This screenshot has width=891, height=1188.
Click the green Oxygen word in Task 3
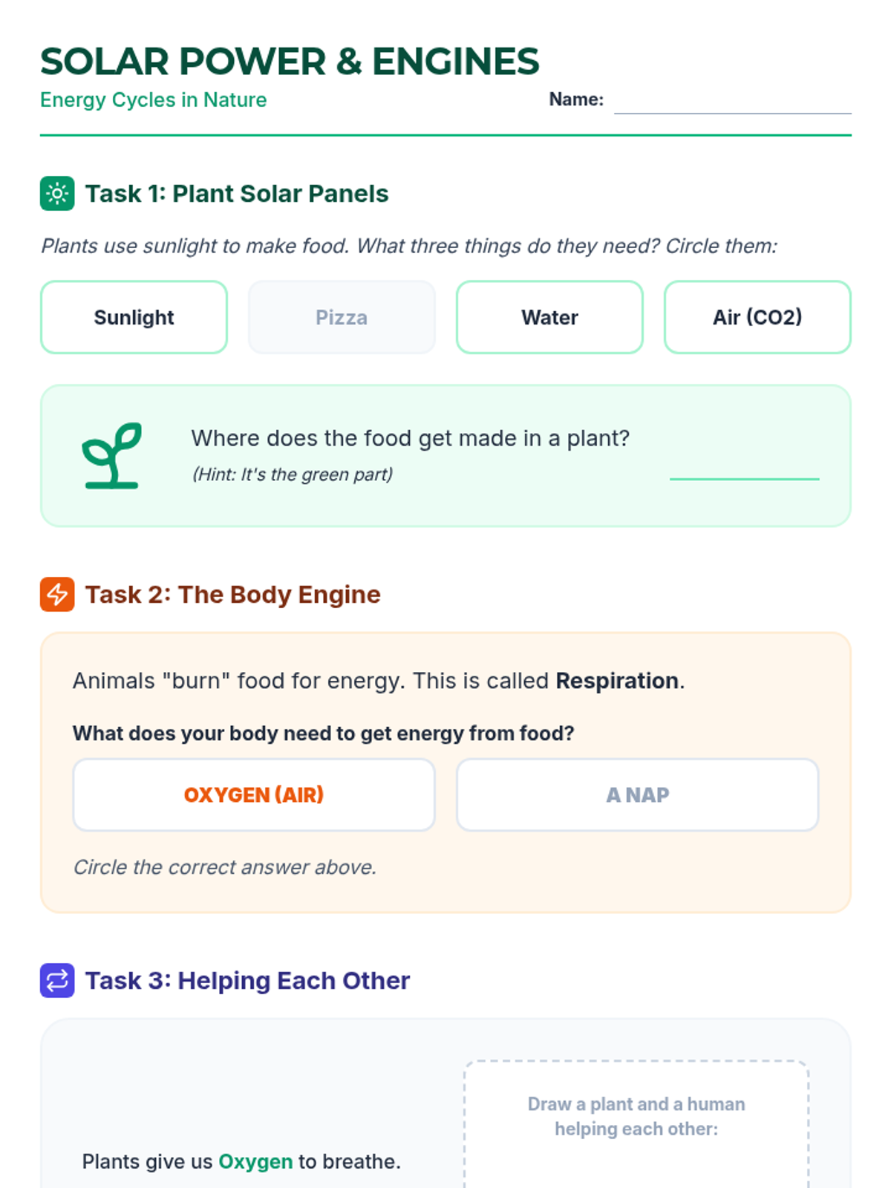[x=255, y=1161]
